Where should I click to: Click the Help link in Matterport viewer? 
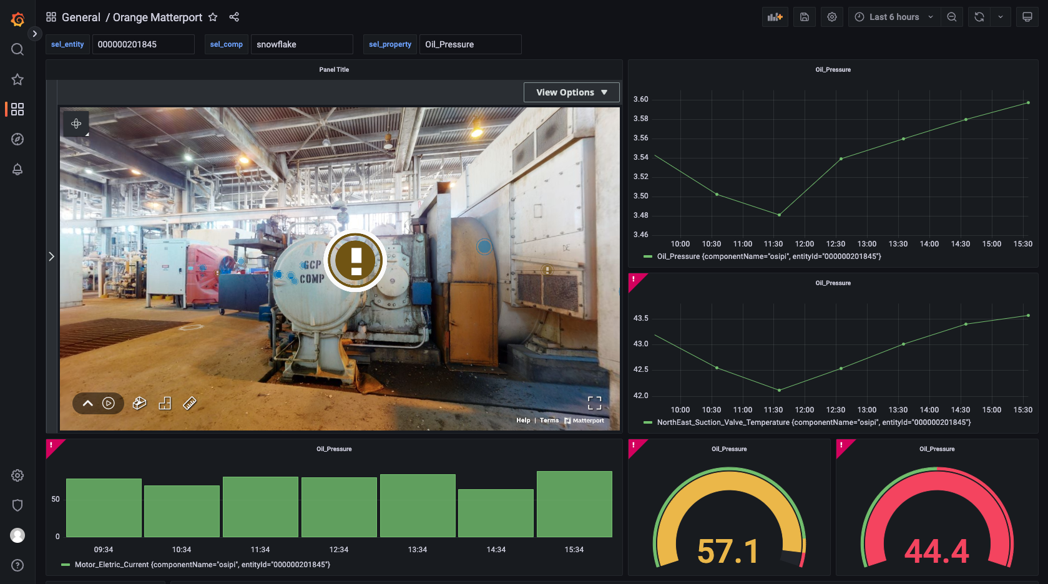[x=523, y=421]
